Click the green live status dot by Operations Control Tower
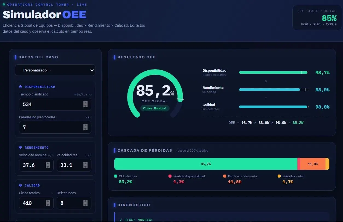This screenshot has height=222, width=343. 4,4
